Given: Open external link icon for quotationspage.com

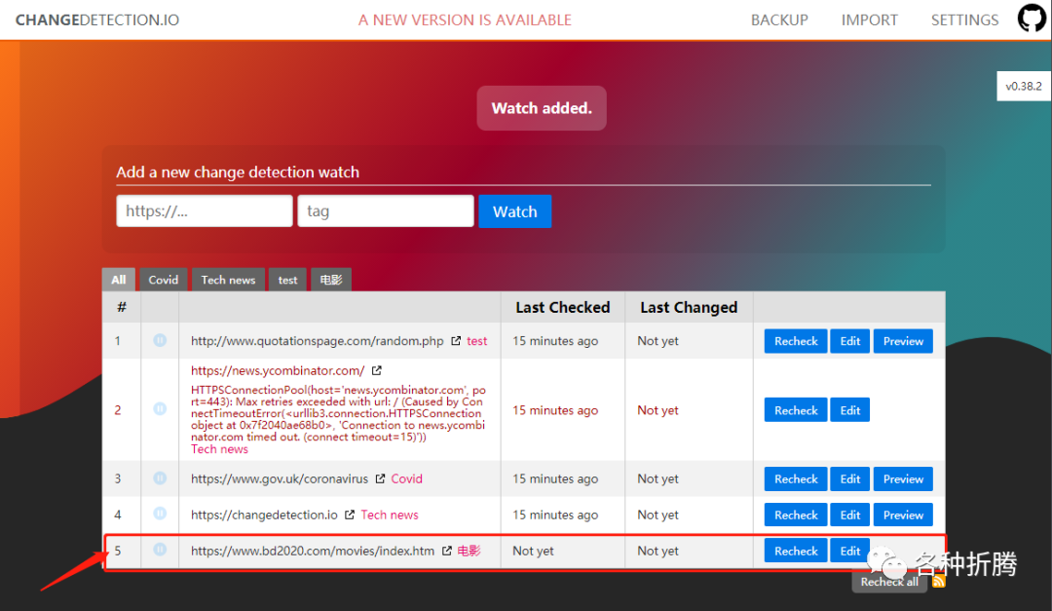Looking at the screenshot, I should tap(456, 341).
